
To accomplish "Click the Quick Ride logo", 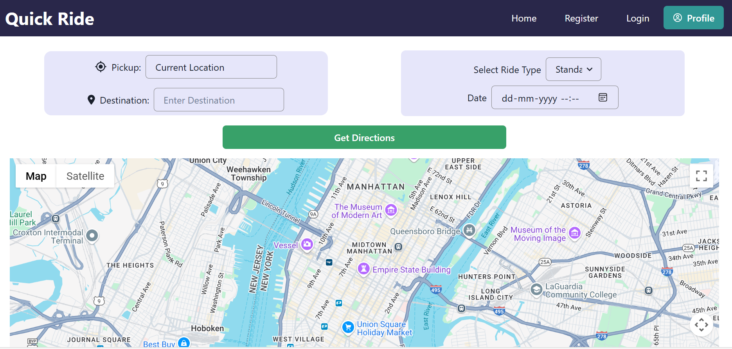I will click(50, 19).
